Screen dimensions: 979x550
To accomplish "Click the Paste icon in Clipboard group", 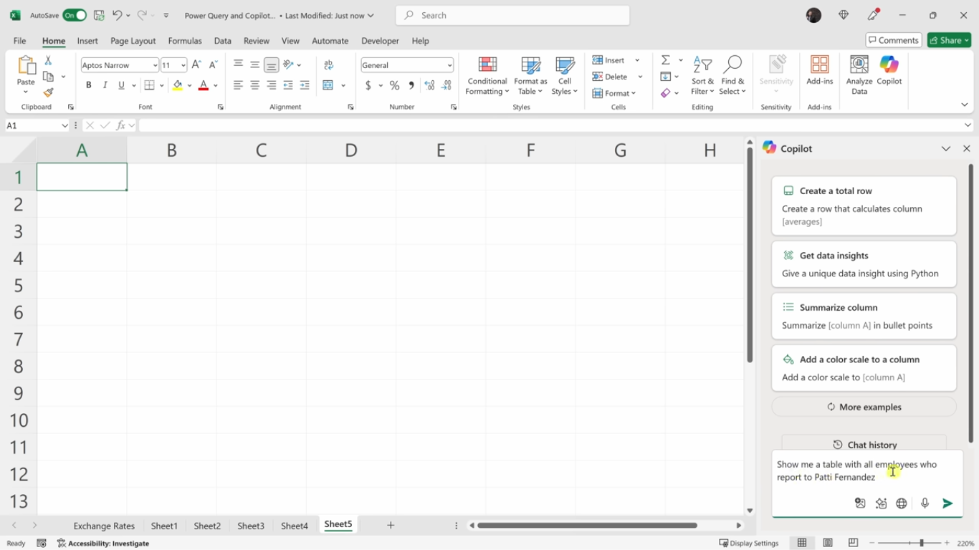I will 26,66.
